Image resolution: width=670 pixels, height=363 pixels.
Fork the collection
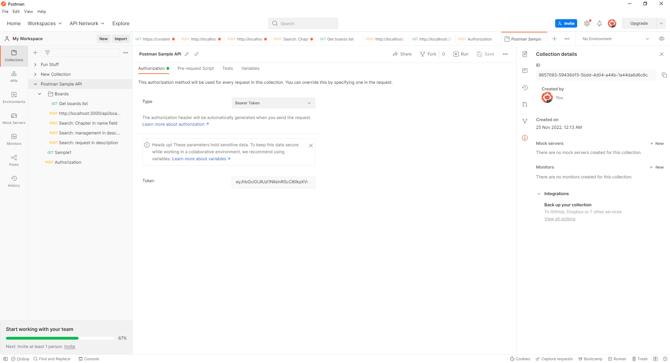pos(428,54)
